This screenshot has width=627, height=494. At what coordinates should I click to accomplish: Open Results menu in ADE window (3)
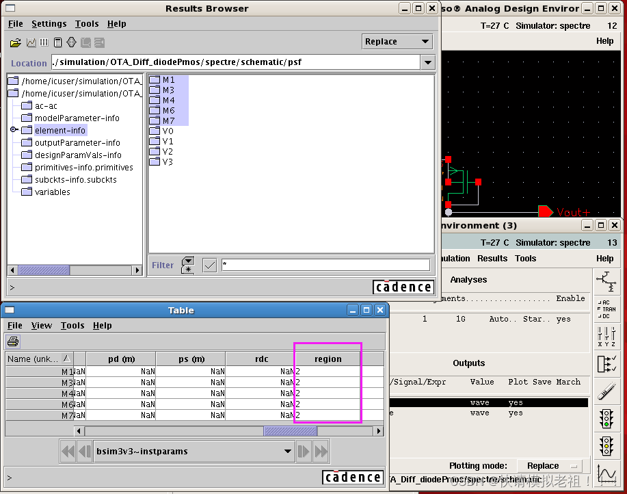[x=492, y=259]
